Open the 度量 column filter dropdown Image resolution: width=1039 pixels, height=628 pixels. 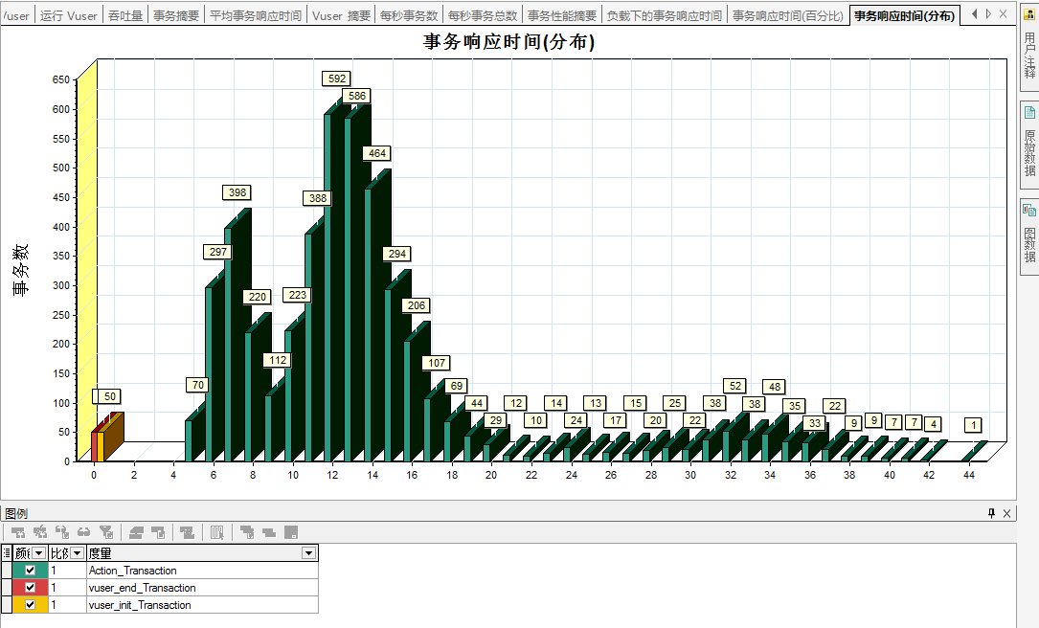point(307,552)
